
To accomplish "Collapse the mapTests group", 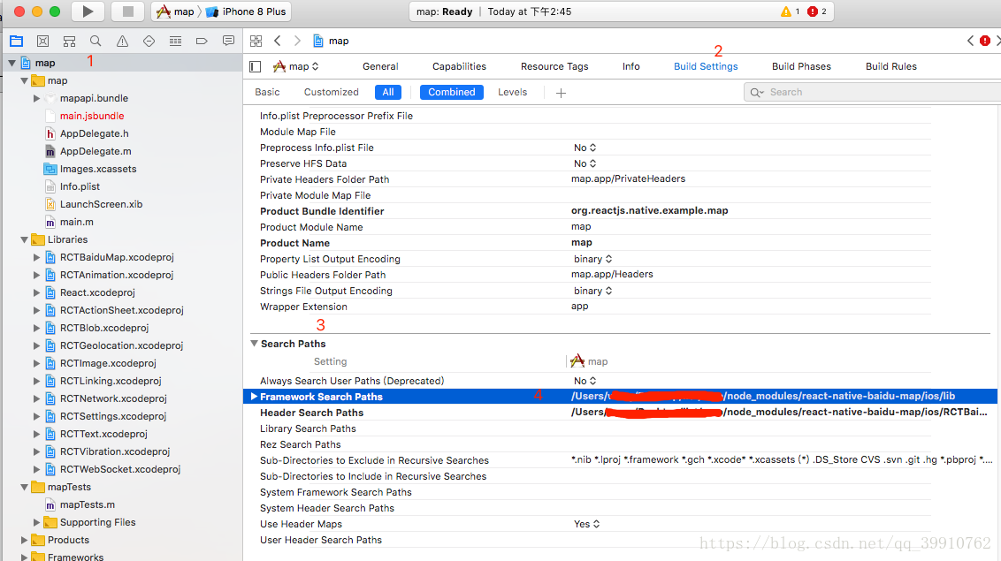I will click(24, 487).
